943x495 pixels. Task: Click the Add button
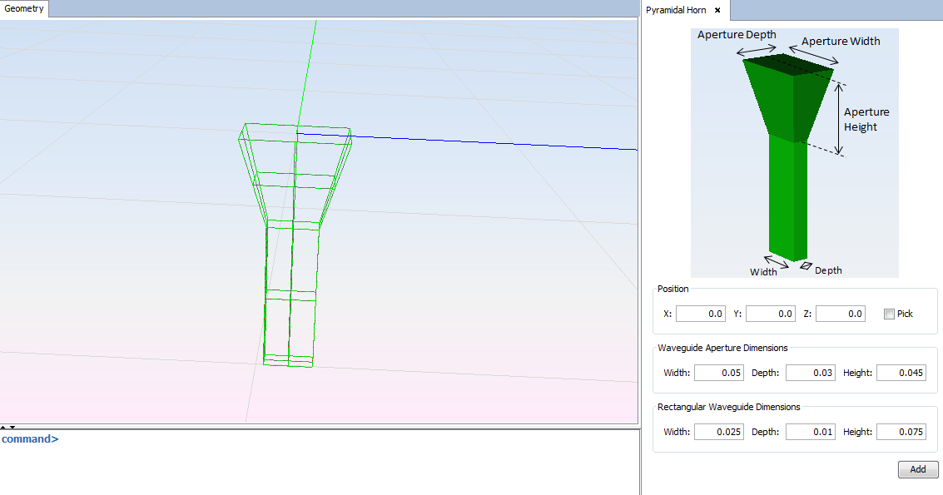(917, 469)
